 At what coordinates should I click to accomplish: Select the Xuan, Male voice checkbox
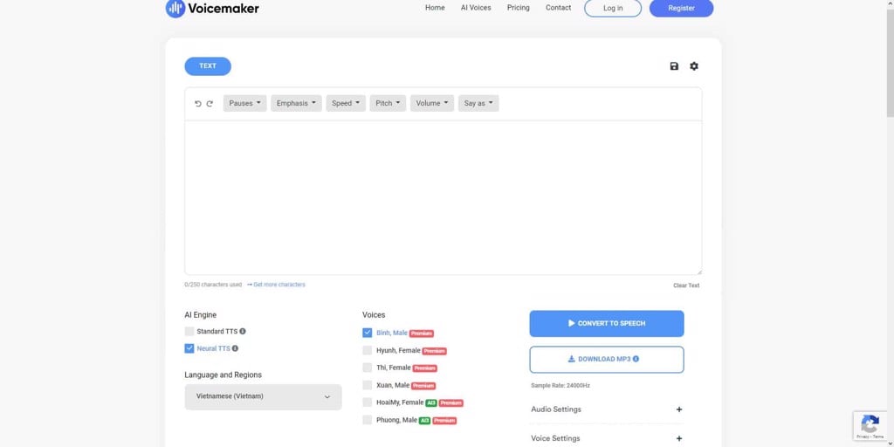(x=368, y=385)
